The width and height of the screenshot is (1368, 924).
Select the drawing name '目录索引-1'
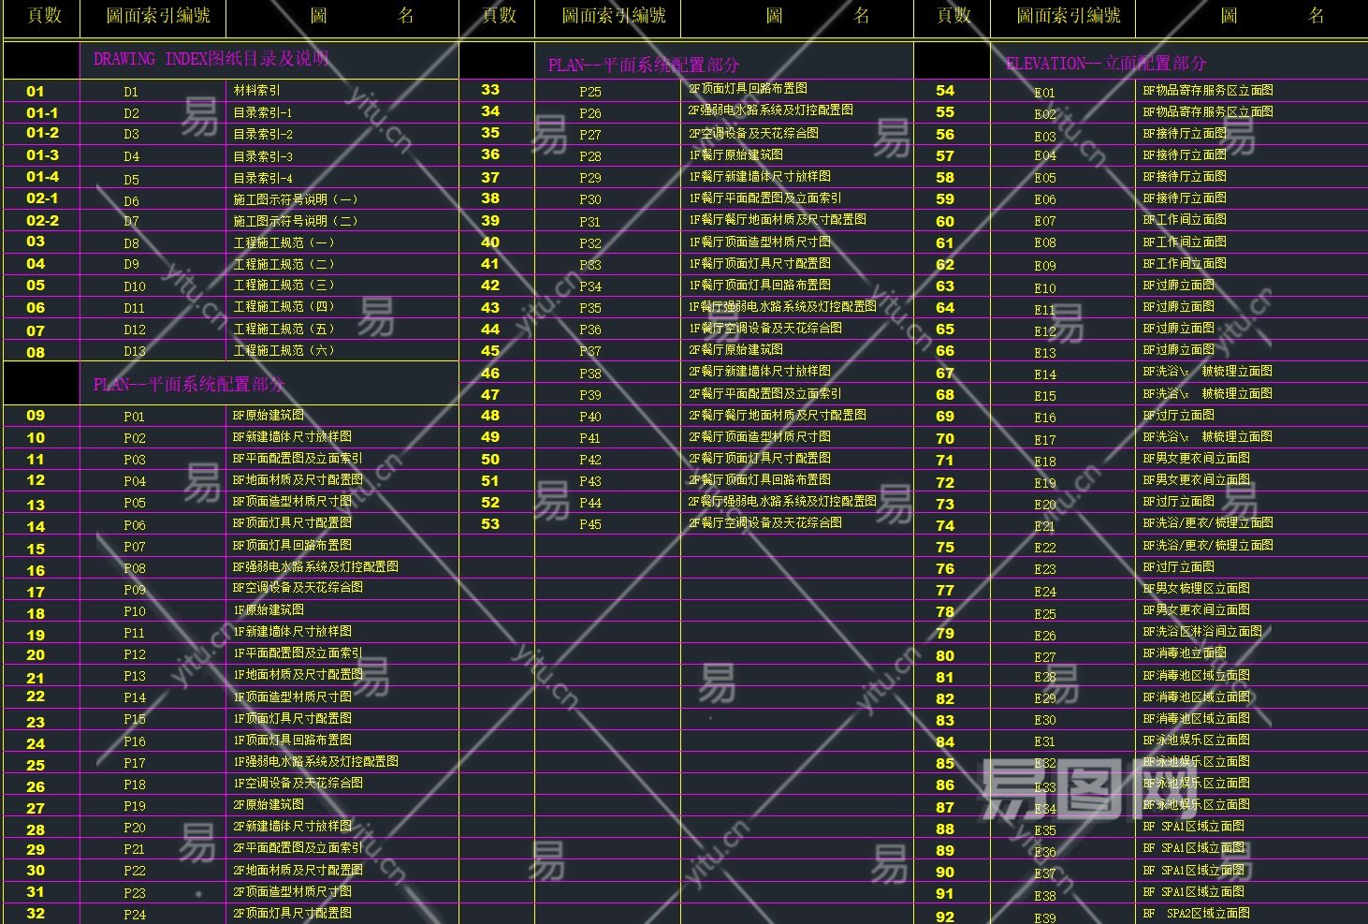pyautogui.click(x=263, y=112)
